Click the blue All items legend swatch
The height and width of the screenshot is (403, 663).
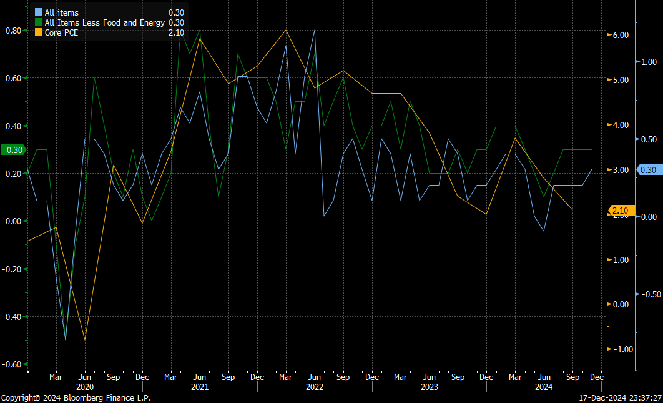[39, 12]
